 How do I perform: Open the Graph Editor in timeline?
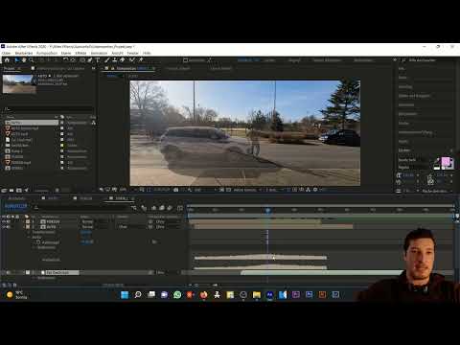click(180, 208)
